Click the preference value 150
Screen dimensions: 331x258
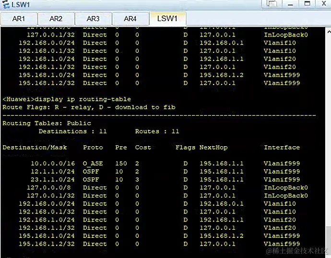point(121,164)
